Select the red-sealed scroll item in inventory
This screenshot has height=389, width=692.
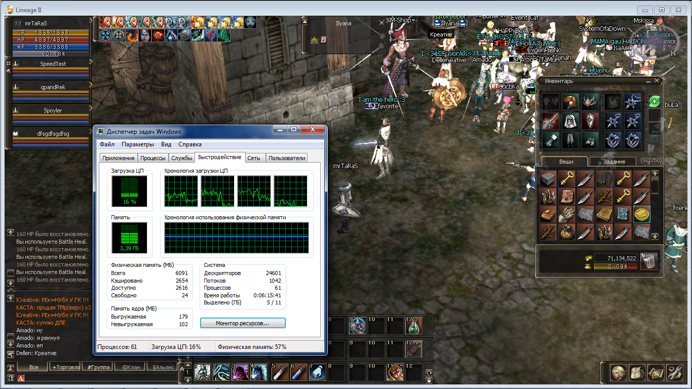click(567, 197)
